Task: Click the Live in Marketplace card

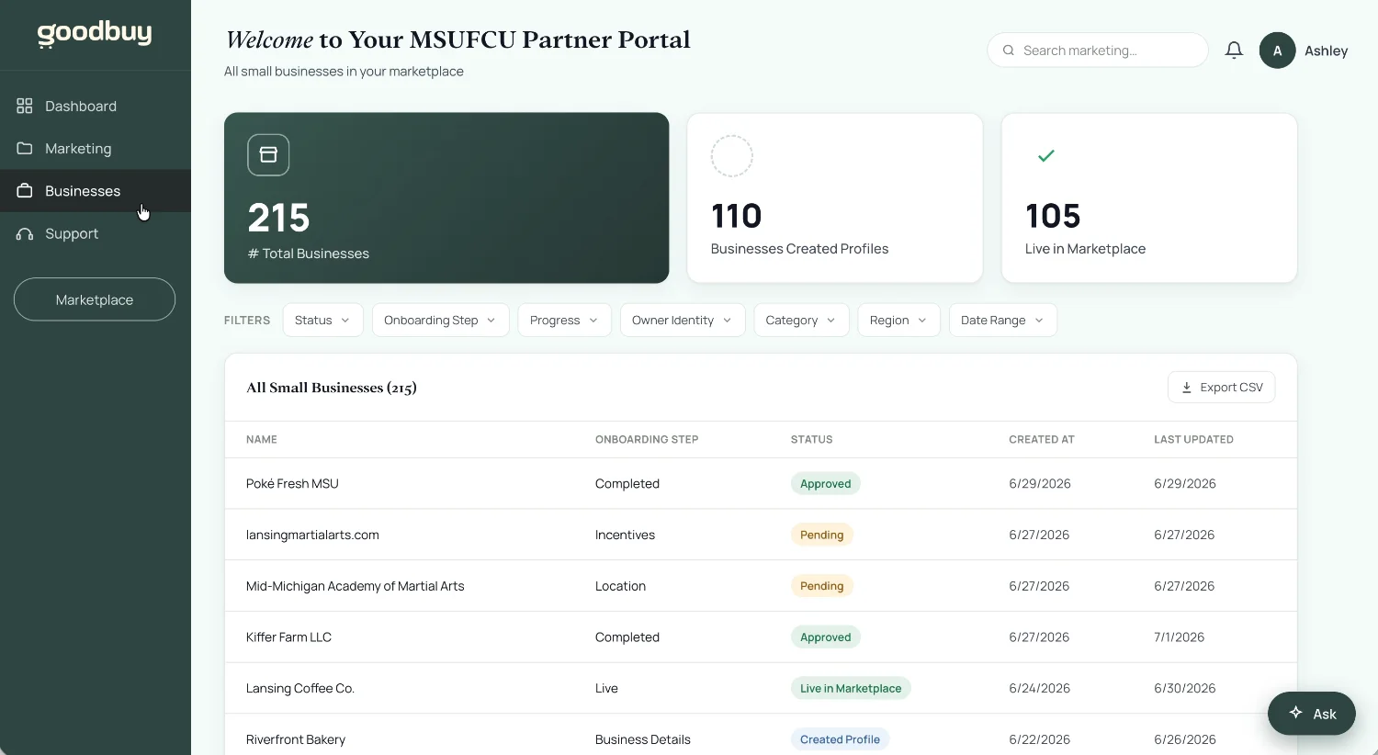Action: pos(1149,197)
